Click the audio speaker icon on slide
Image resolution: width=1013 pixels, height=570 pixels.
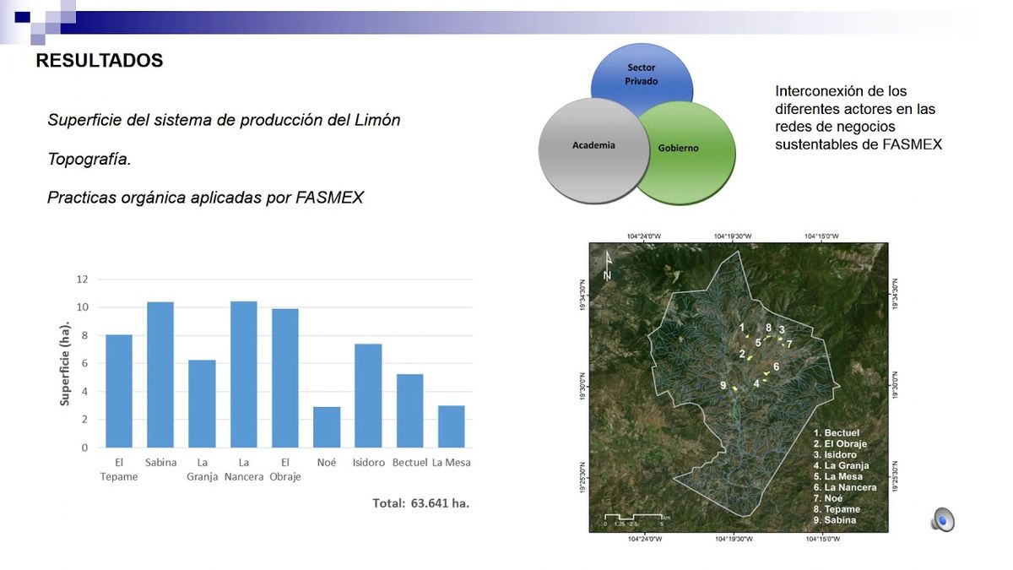[x=942, y=519]
